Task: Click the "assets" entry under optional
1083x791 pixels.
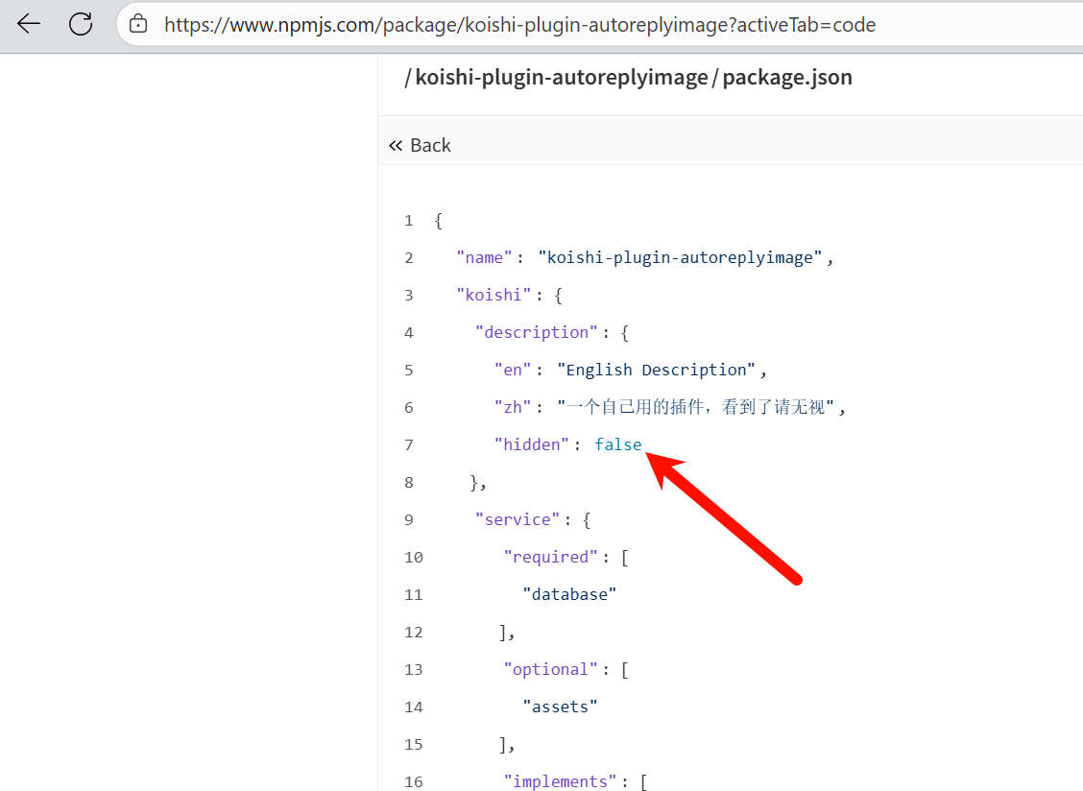Action: tap(560, 707)
